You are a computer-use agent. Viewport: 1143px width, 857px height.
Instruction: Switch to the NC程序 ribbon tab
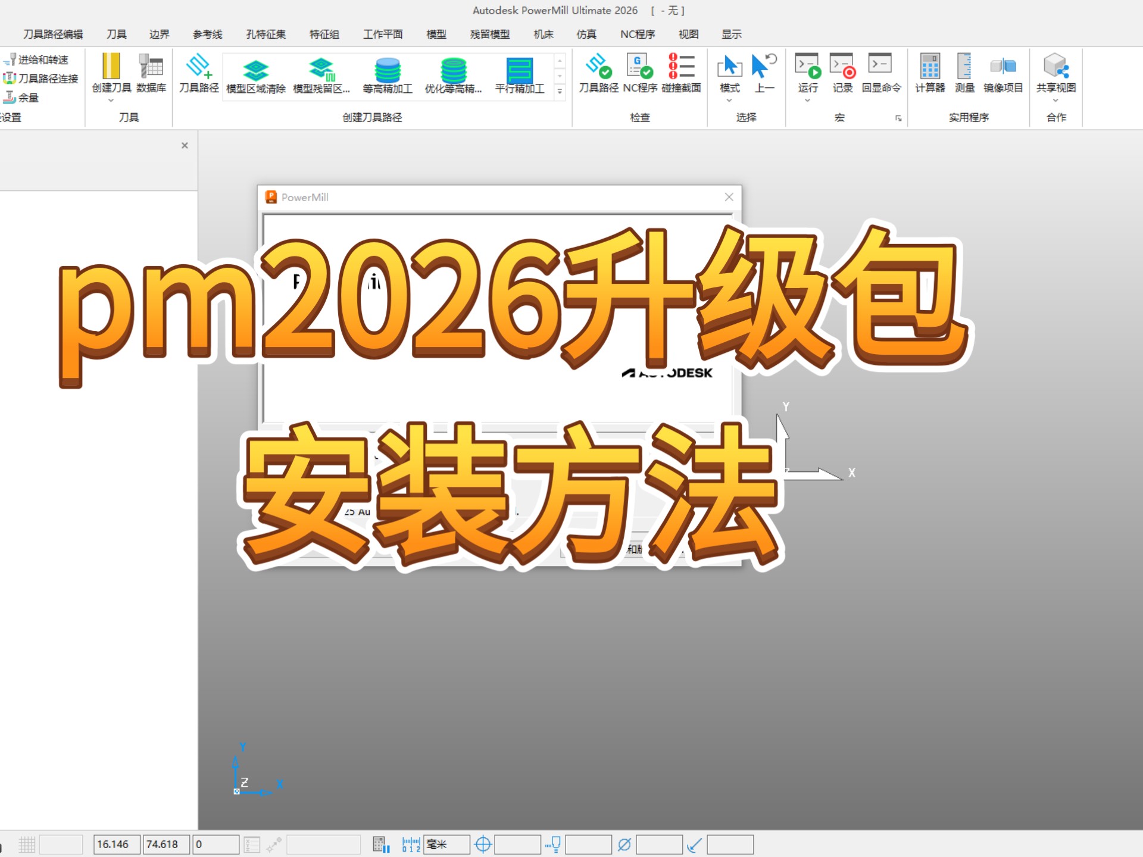(638, 34)
